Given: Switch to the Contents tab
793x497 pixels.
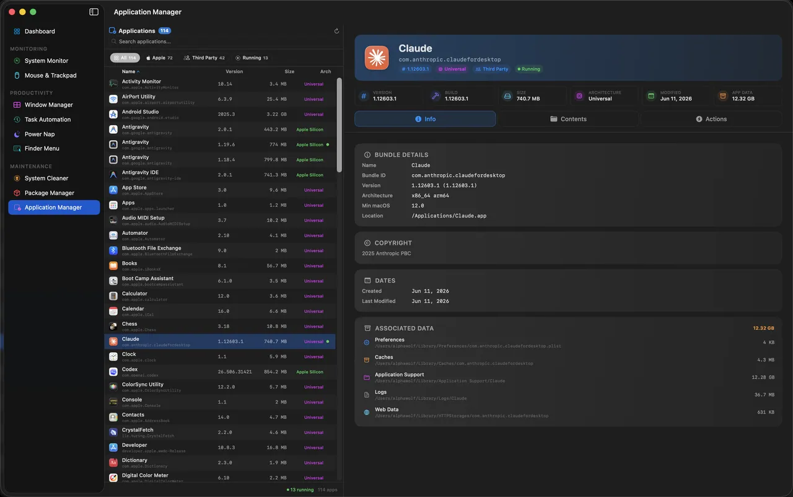Looking at the screenshot, I should [x=568, y=119].
